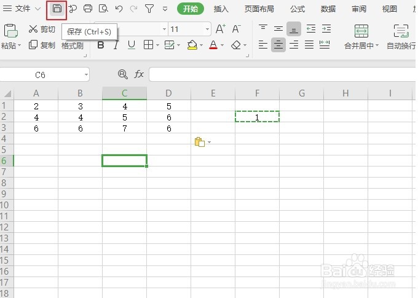This screenshot has height=298, width=418.
Task: Expand the 粘贴 dropdown arrow
Action: click(x=19, y=45)
